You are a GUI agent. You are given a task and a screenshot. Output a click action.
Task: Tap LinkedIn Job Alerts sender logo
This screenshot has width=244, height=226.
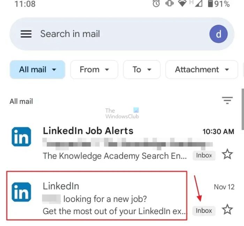pos(21,136)
